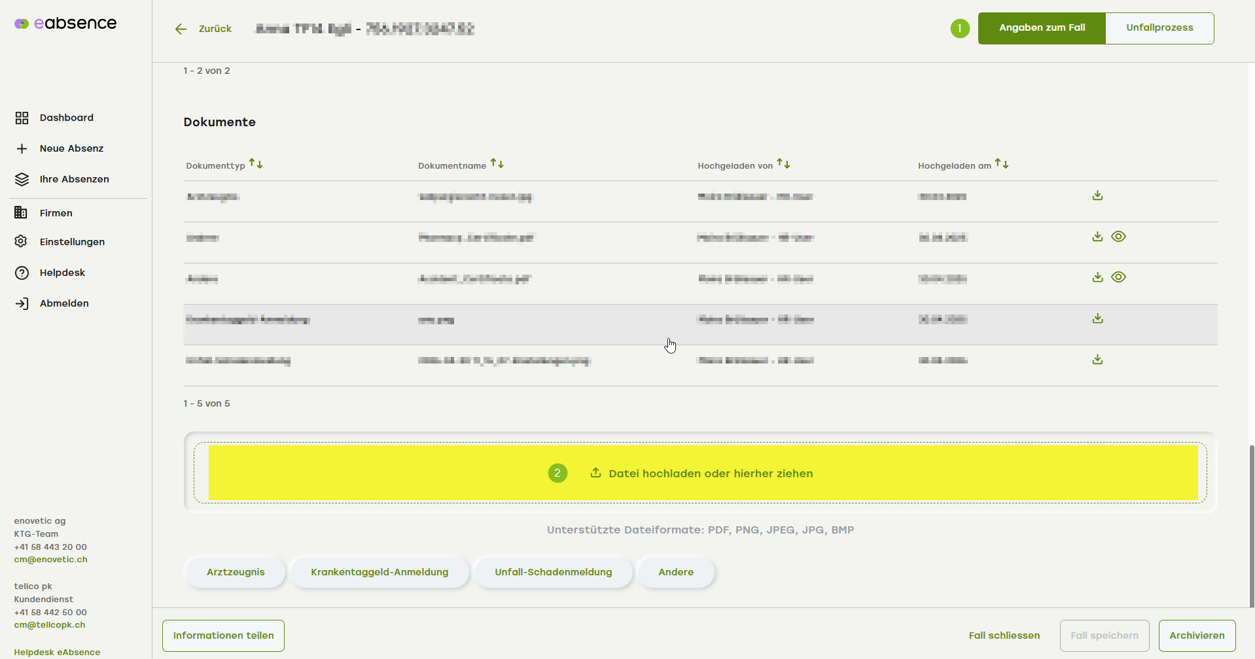This screenshot has width=1255, height=659.
Task: Download the first document in the list
Action: 1097,195
